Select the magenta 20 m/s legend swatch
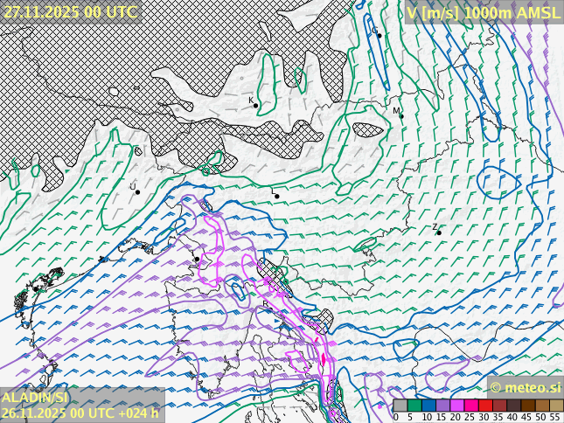The width and height of the screenshot is (564, 423). click(456, 406)
